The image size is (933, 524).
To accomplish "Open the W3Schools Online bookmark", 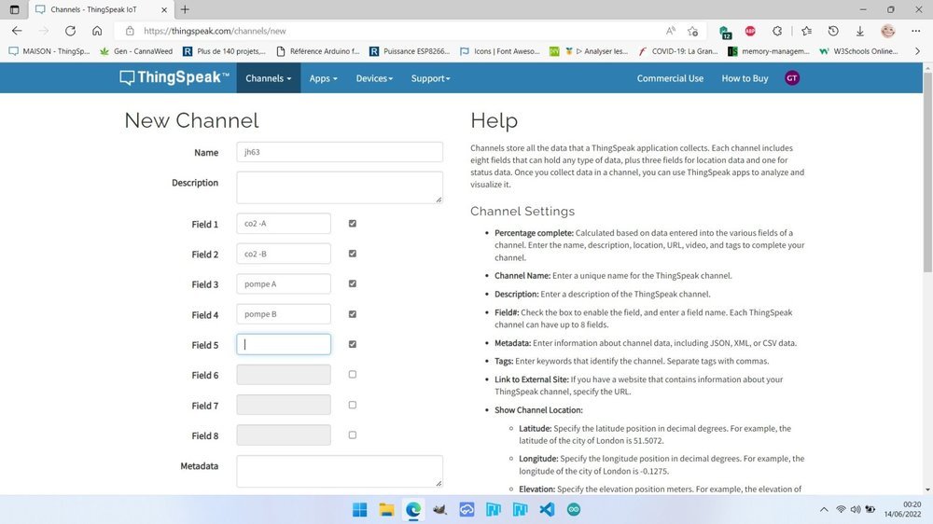I will [858, 51].
